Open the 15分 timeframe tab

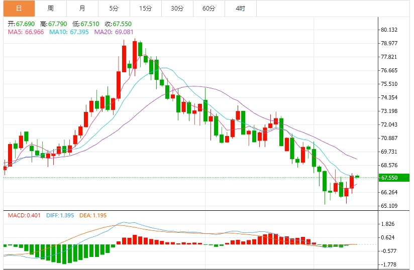click(x=146, y=9)
